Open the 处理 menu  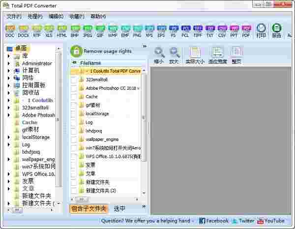[x=35, y=17]
